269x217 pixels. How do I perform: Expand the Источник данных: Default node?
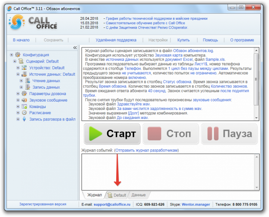pyautogui.click(x=18, y=75)
